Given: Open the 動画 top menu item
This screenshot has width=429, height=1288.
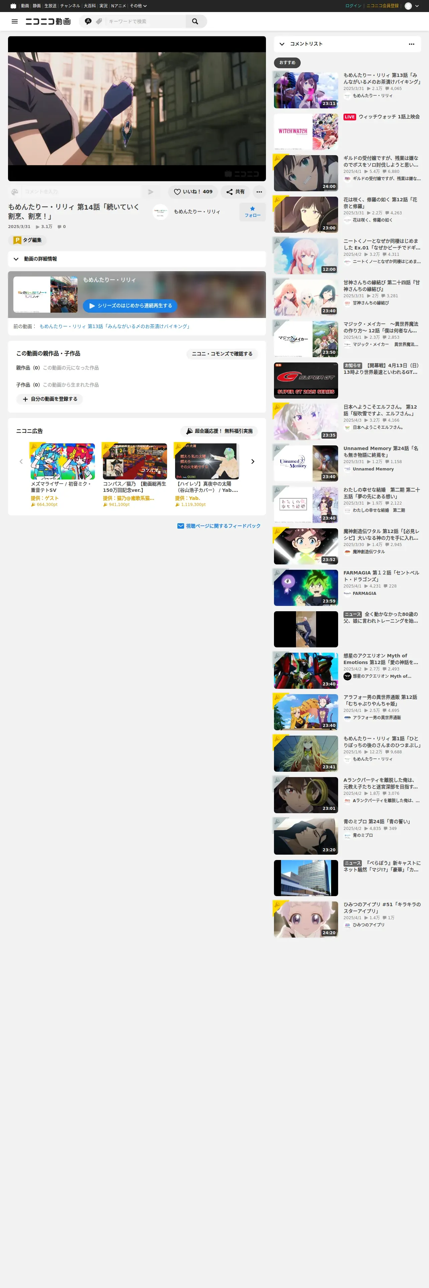Looking at the screenshot, I should point(24,6).
